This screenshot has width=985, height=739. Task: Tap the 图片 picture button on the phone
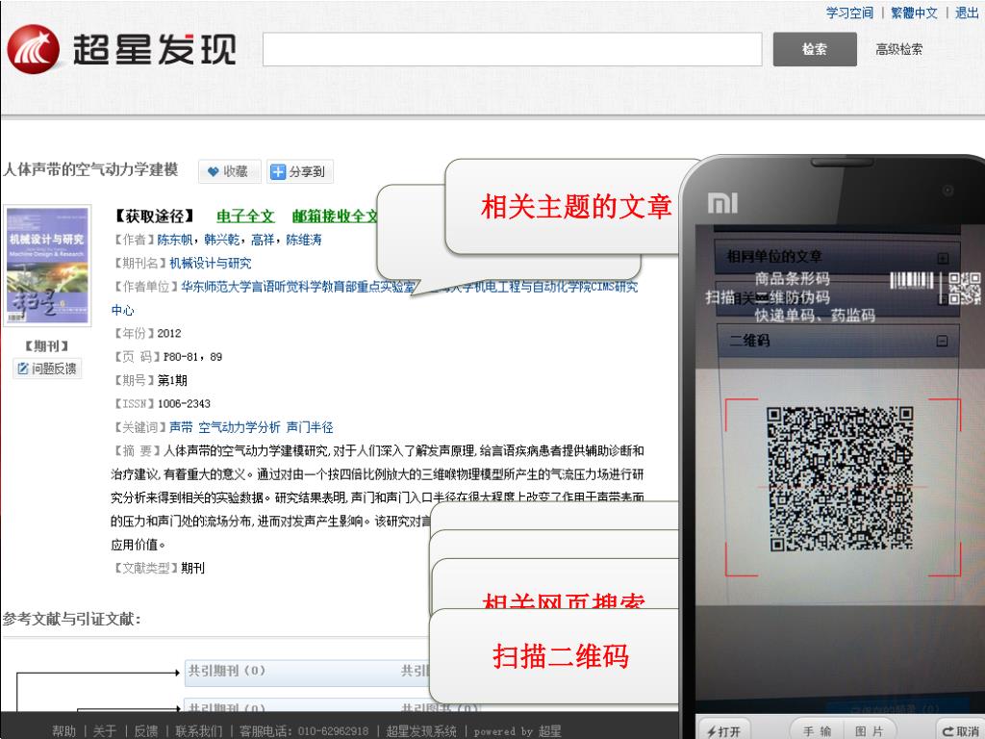pyautogui.click(x=870, y=731)
